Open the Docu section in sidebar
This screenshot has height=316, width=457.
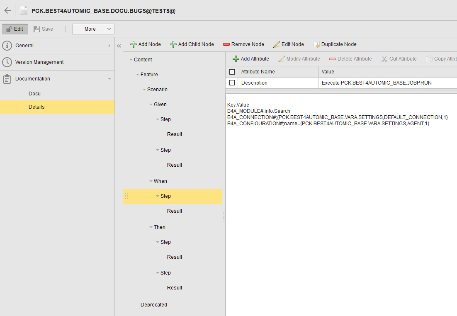(x=34, y=94)
